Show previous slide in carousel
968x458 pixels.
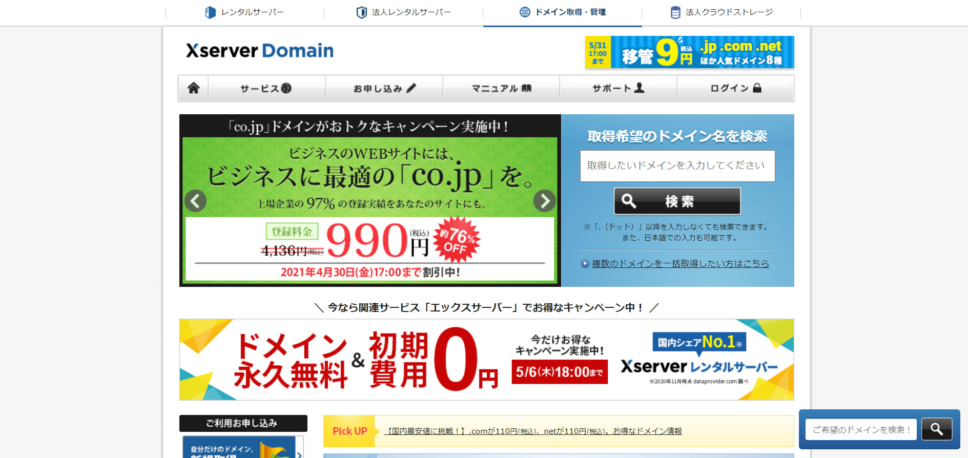click(x=195, y=201)
